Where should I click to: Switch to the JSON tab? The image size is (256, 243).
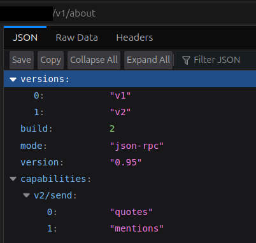[25, 38]
